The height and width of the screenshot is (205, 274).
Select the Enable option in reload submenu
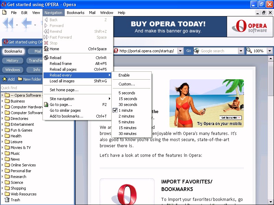[x=124, y=75]
